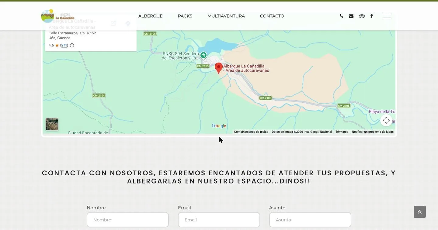438x230 pixels.
Task: Click Notificar un problema de Maps
Action: click(373, 132)
